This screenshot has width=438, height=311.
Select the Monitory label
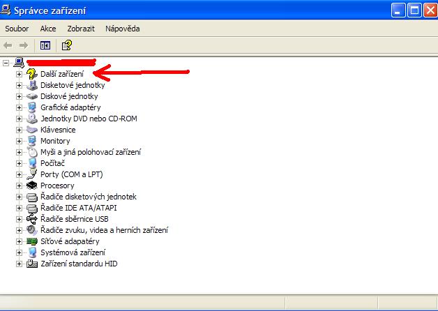(55, 141)
